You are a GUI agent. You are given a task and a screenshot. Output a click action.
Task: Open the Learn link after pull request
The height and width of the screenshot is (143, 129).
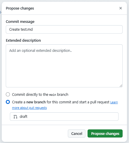point(114,102)
